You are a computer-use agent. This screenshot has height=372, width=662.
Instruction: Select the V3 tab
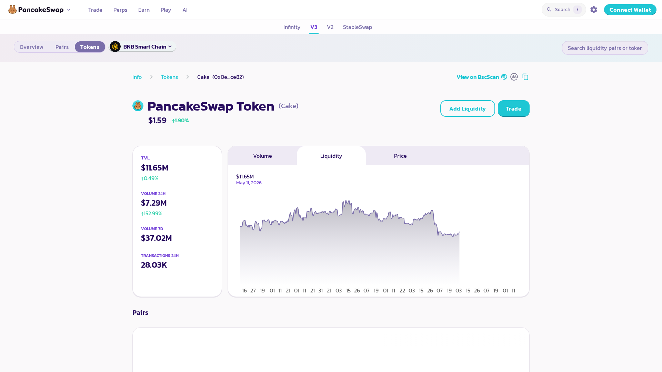tap(314, 27)
